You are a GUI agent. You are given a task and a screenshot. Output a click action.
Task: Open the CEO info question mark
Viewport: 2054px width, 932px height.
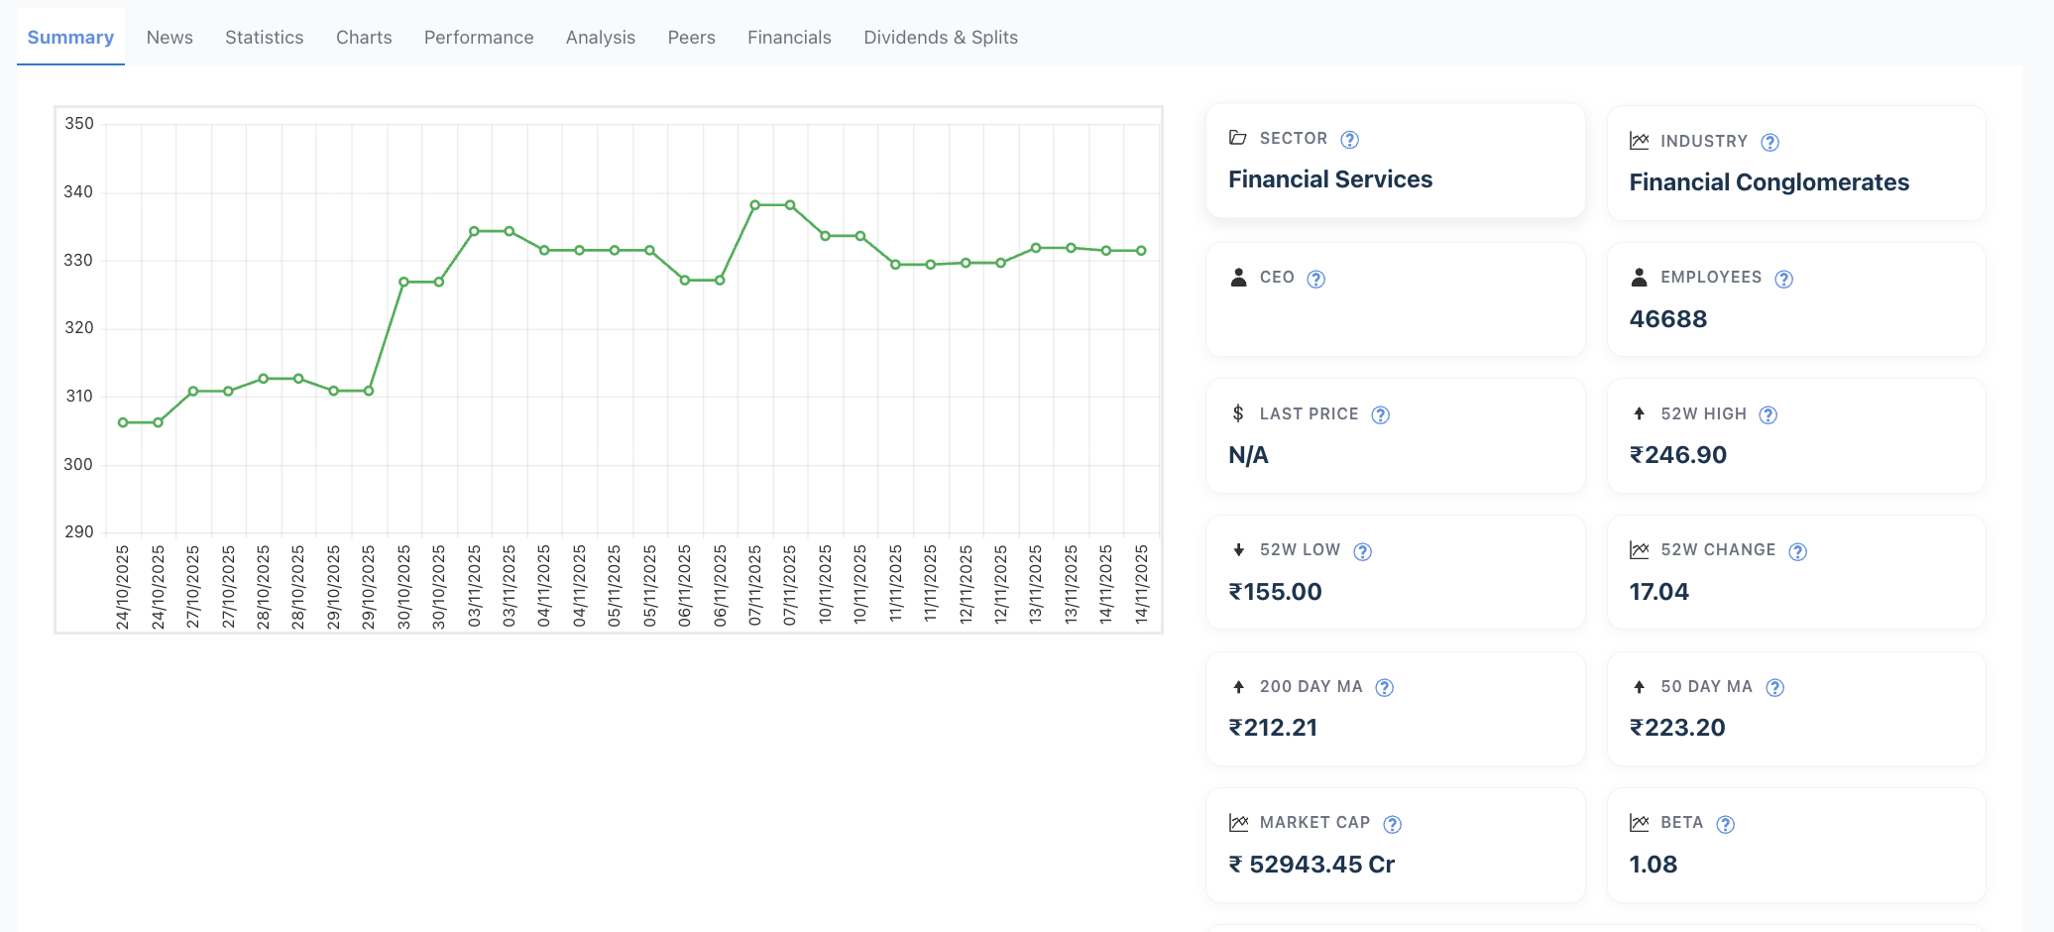coord(1315,280)
